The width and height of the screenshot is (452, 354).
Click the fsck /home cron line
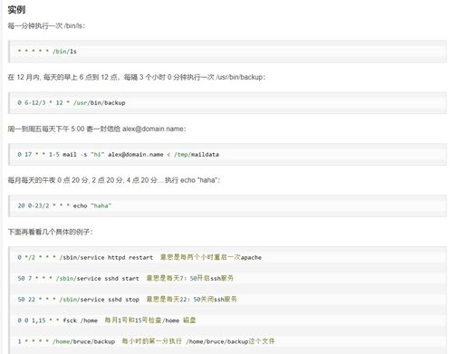click(58, 321)
